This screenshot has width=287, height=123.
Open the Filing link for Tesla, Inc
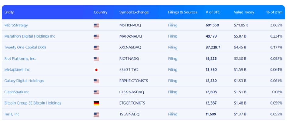(173, 114)
